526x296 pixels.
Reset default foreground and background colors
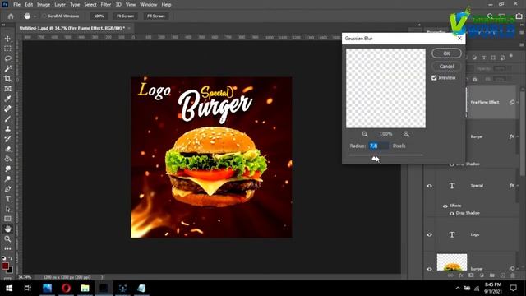3,258
